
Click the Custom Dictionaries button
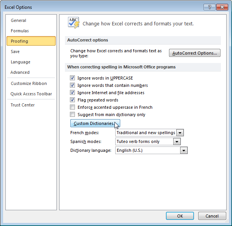click(x=95, y=123)
